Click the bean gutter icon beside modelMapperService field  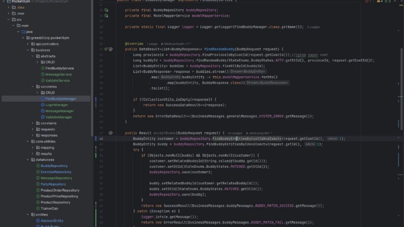coord(106,16)
